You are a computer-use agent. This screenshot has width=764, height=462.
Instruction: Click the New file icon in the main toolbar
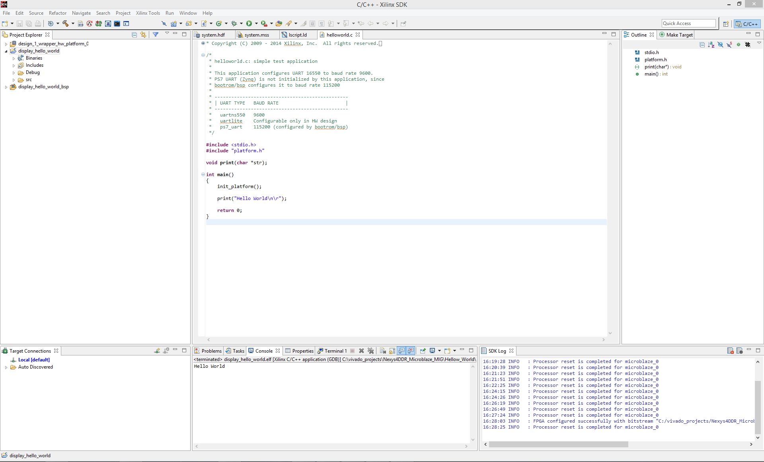pos(5,23)
